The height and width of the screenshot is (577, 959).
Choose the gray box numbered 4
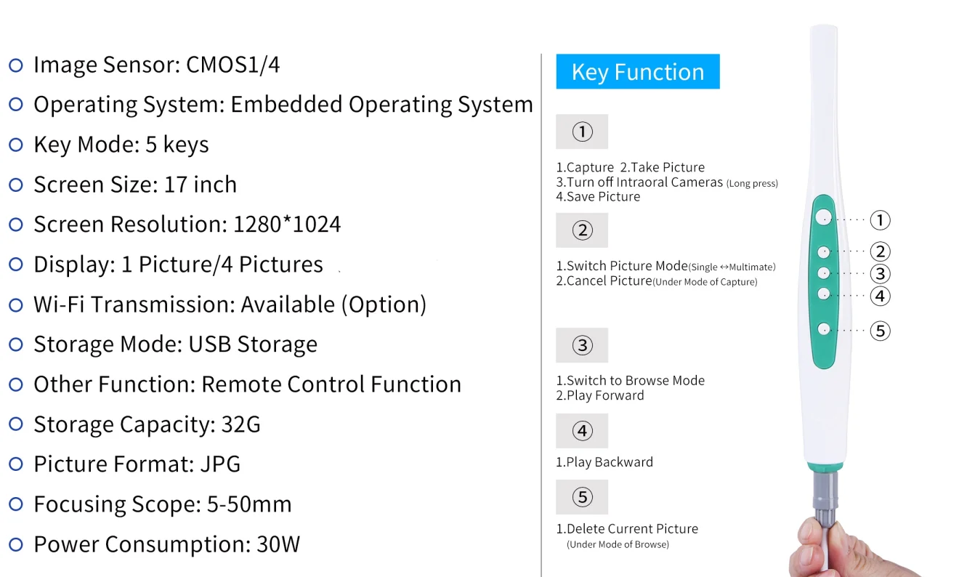[x=582, y=431]
